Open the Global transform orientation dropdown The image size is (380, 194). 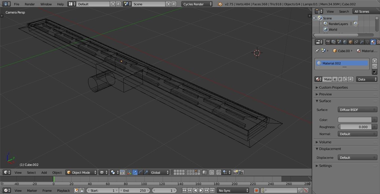(x=159, y=172)
